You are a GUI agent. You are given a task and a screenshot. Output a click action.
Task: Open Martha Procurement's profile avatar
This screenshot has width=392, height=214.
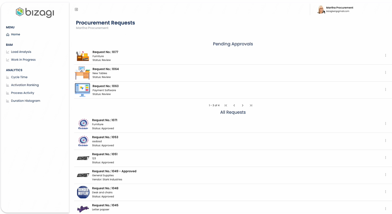pyautogui.click(x=320, y=9)
